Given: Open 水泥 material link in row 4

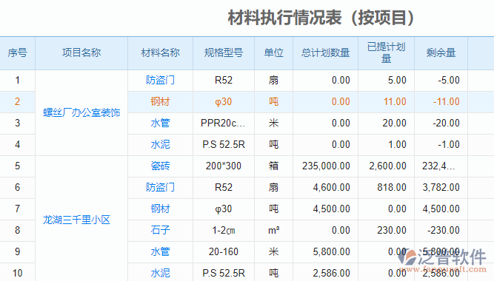Looking at the screenshot, I should click(161, 144).
